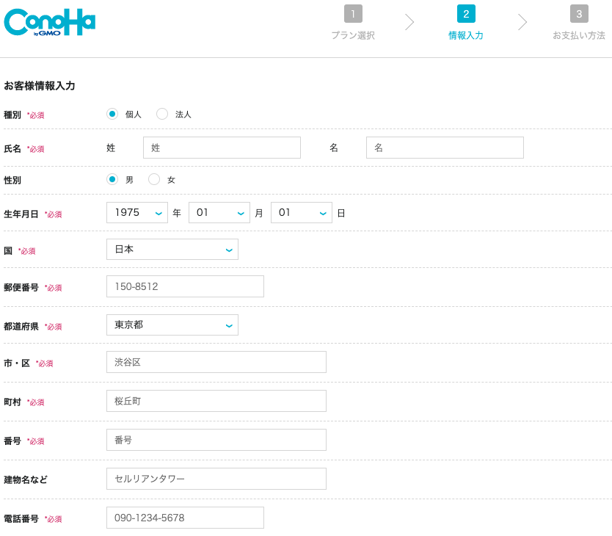Click the ConoHa by GMO logo
Viewport: 612px width, 536px height.
click(49, 22)
